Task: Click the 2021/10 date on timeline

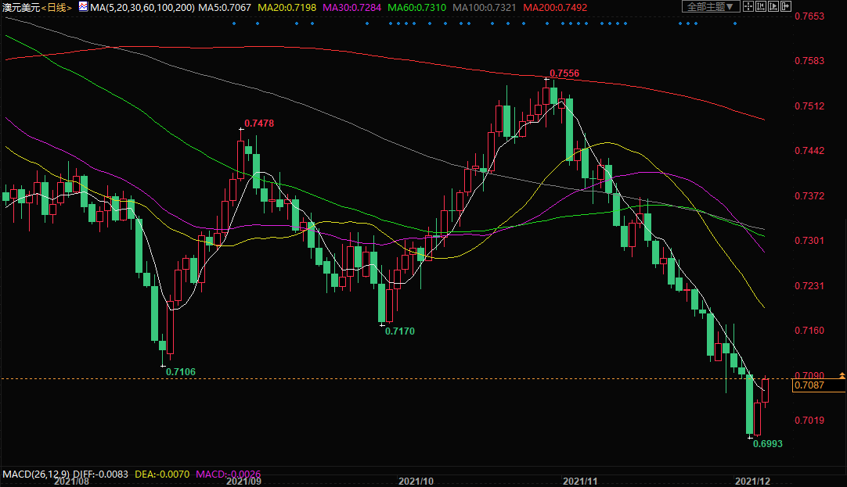Action: [416, 482]
